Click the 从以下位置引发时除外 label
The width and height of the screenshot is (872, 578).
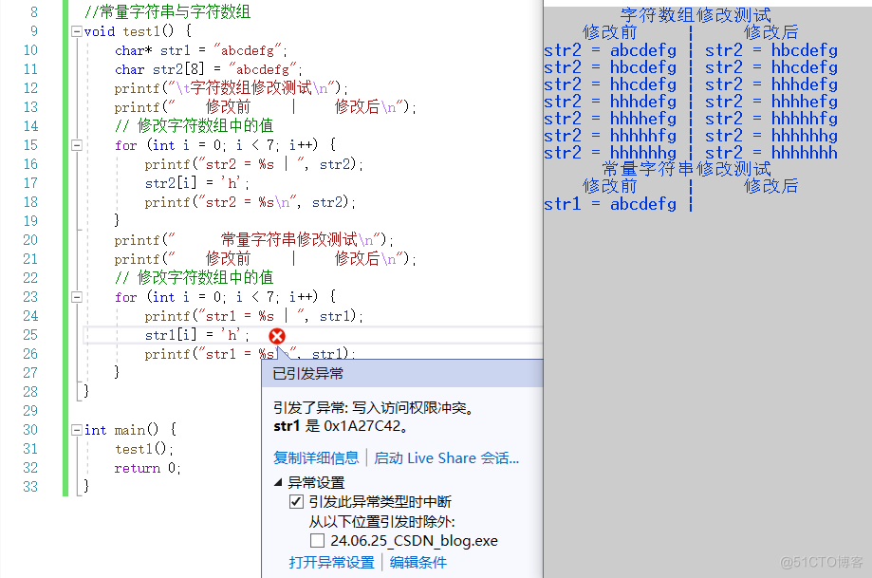coord(382,522)
